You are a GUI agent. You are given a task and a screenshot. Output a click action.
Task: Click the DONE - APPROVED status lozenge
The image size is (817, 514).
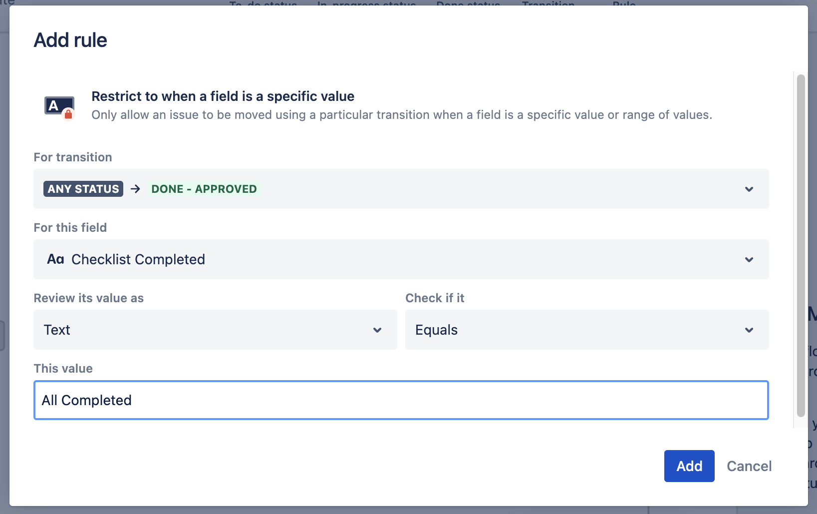(204, 189)
